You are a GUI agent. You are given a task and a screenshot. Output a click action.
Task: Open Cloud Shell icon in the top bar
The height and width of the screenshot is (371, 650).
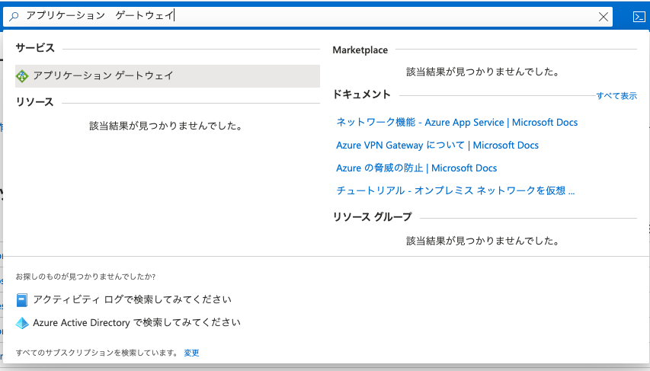(639, 17)
